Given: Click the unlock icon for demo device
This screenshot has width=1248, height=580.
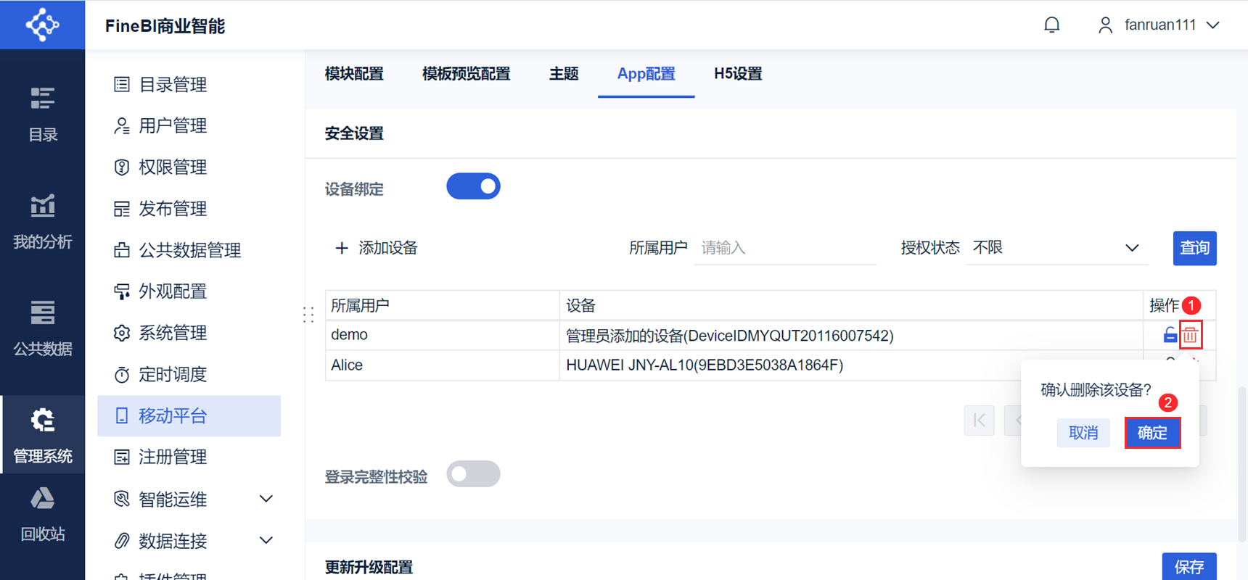Looking at the screenshot, I should pos(1170,335).
